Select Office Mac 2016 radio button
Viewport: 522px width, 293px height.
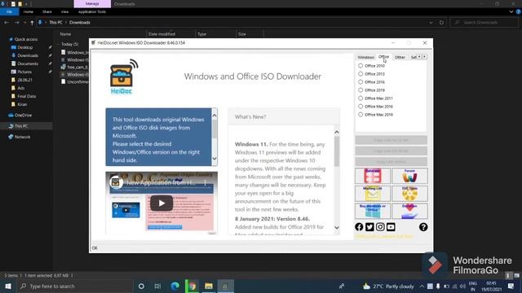pos(361,107)
